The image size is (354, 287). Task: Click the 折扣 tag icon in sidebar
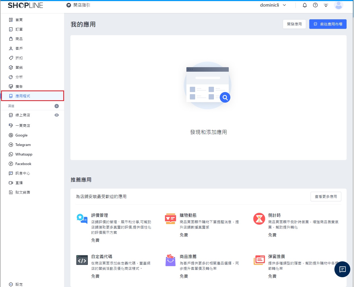(x=11, y=58)
